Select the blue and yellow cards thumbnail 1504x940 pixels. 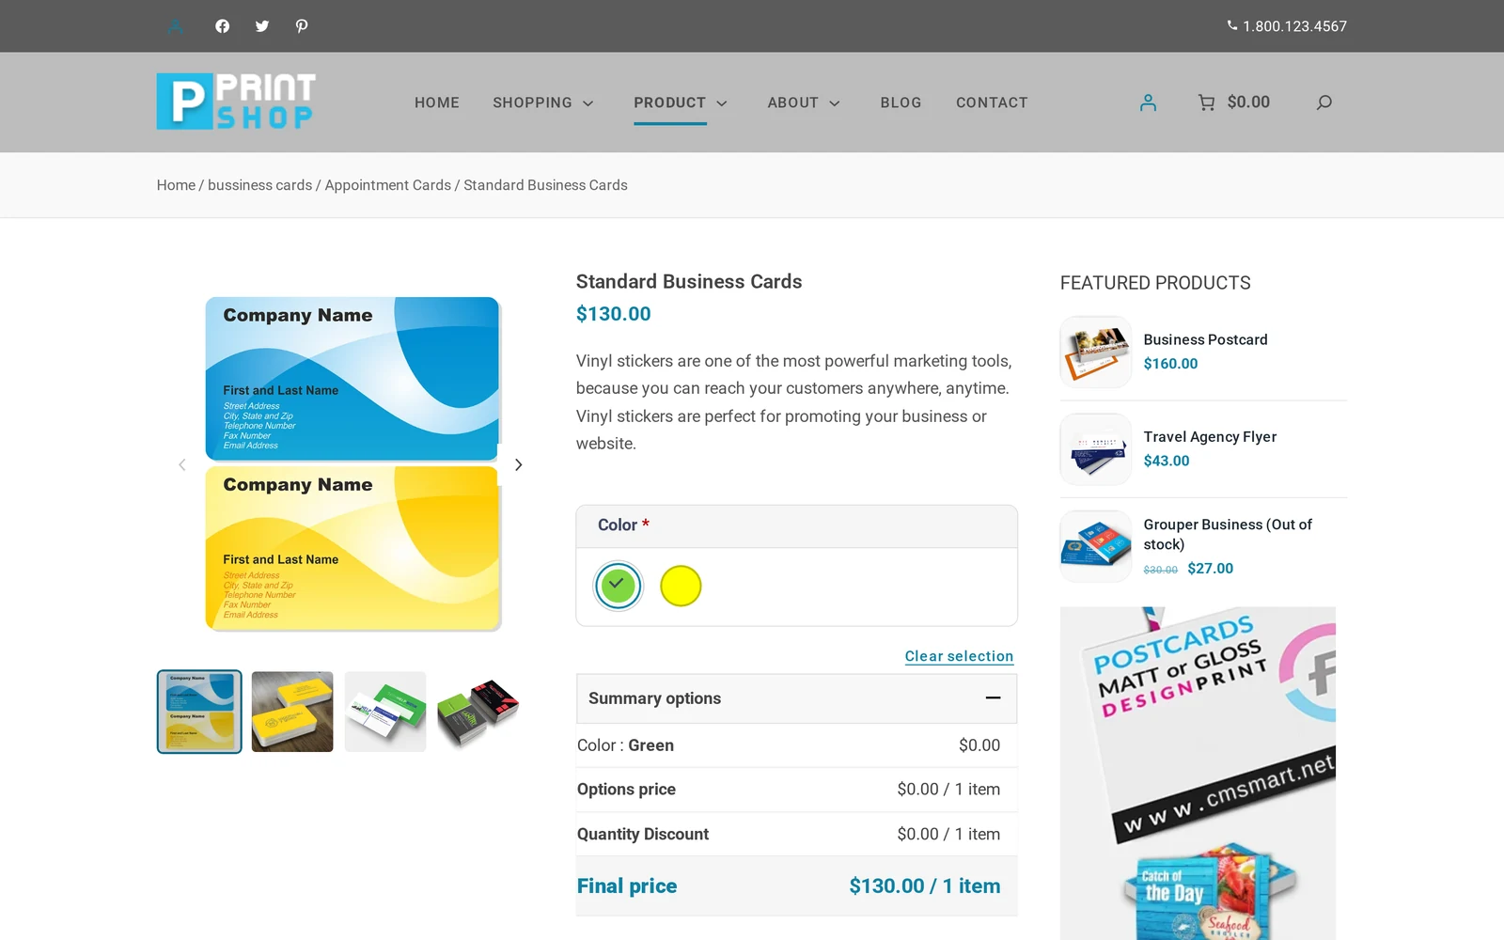[199, 712]
